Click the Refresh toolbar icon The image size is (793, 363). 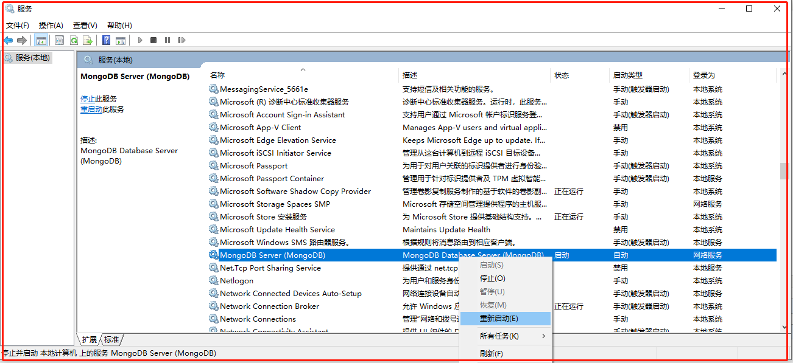[74, 40]
